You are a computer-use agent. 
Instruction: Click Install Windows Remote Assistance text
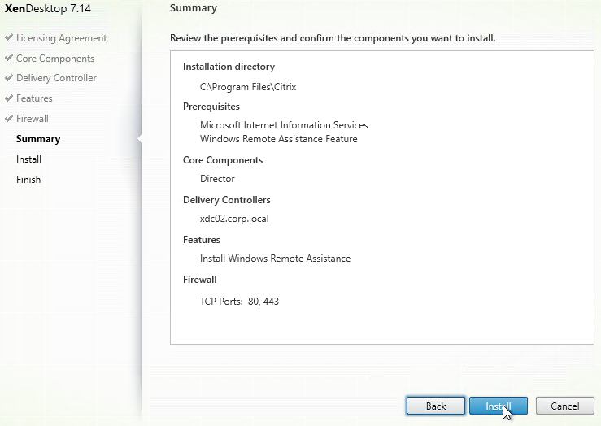[x=275, y=259]
